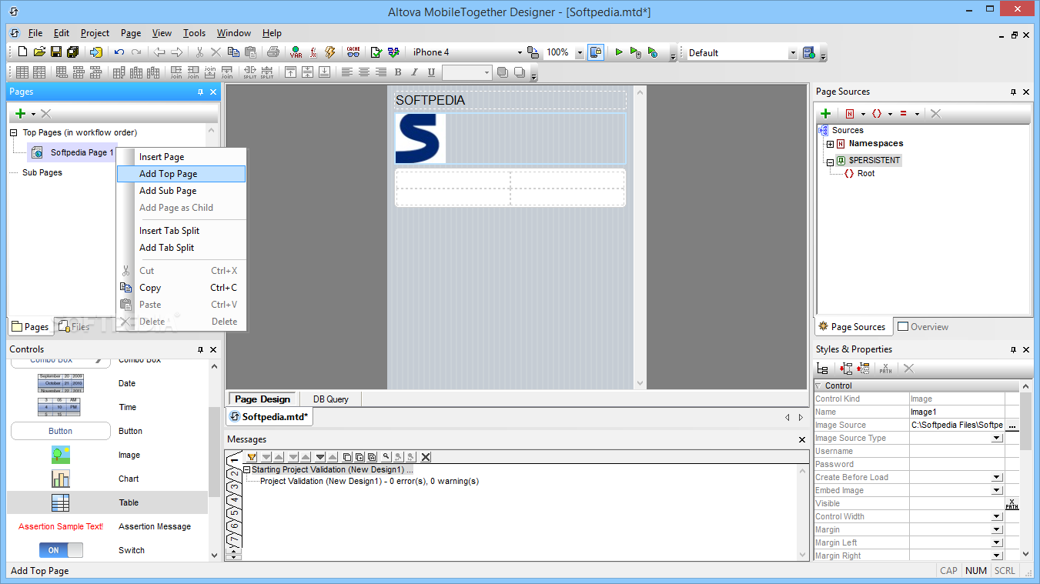1040x584 pixels.
Task: Select the Softpedia S image in design
Action: coord(420,138)
